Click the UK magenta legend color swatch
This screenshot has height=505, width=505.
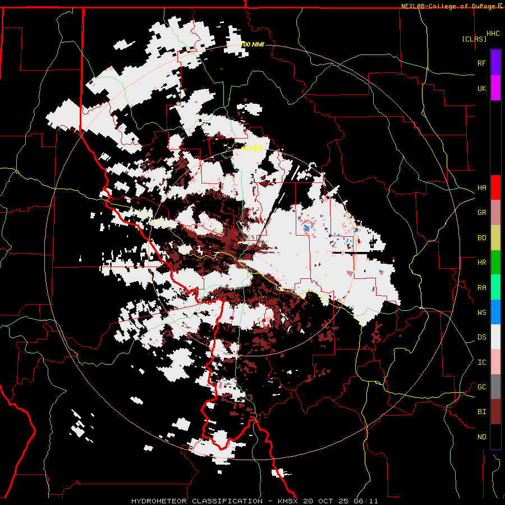click(495, 88)
